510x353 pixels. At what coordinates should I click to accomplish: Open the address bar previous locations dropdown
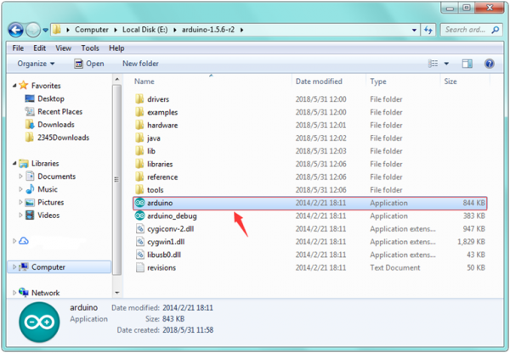click(x=414, y=30)
